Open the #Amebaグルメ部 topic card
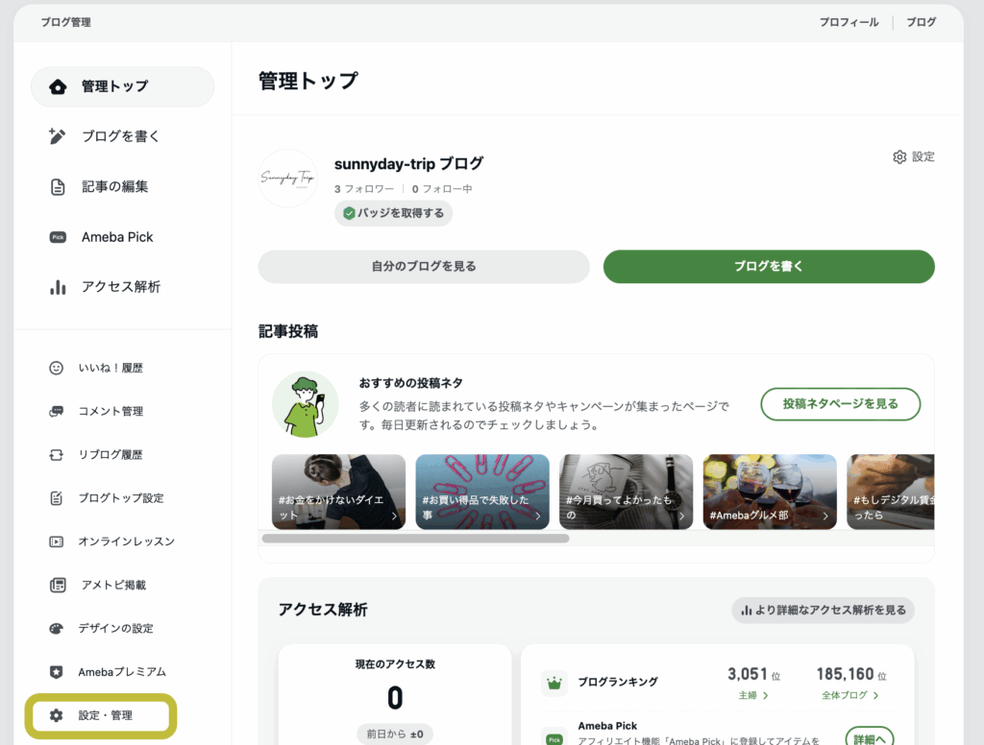984x745 pixels. (x=770, y=492)
